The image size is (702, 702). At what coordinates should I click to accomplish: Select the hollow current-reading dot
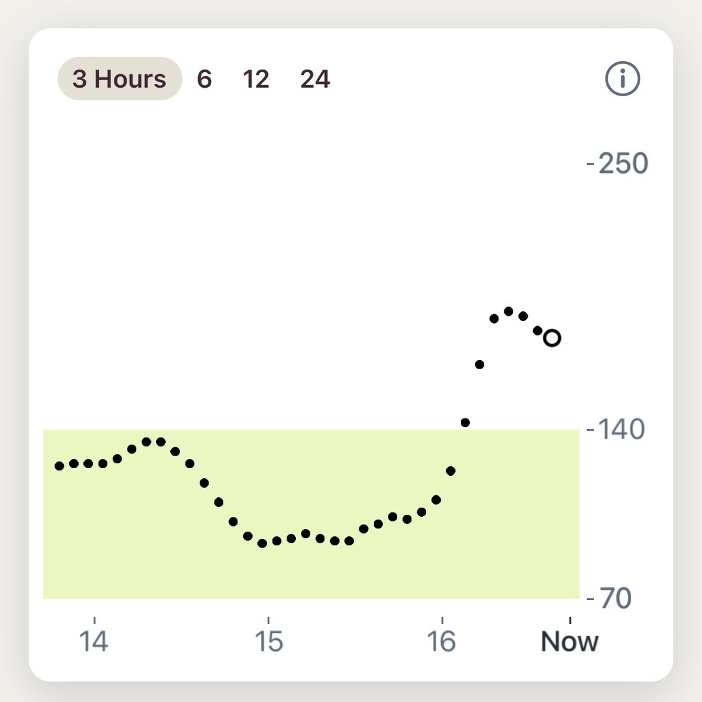point(552,338)
